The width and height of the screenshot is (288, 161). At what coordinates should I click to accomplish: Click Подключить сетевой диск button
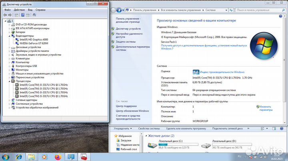[227, 129]
